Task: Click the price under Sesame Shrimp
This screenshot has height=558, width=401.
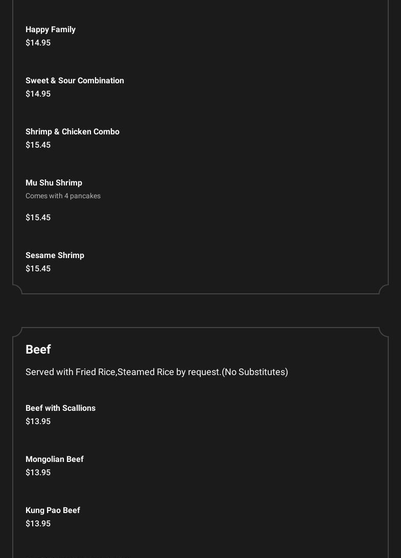Action: (38, 269)
